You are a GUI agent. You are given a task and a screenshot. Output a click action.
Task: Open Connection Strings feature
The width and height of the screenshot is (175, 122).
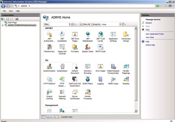(126, 37)
